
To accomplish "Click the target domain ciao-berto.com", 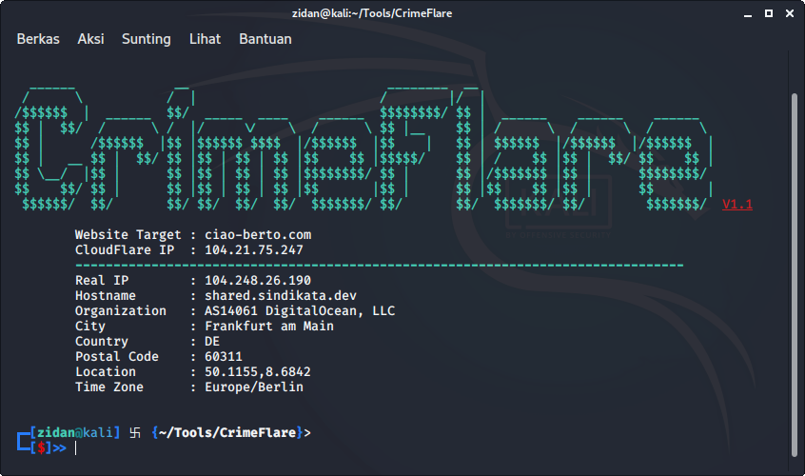I will [x=258, y=234].
